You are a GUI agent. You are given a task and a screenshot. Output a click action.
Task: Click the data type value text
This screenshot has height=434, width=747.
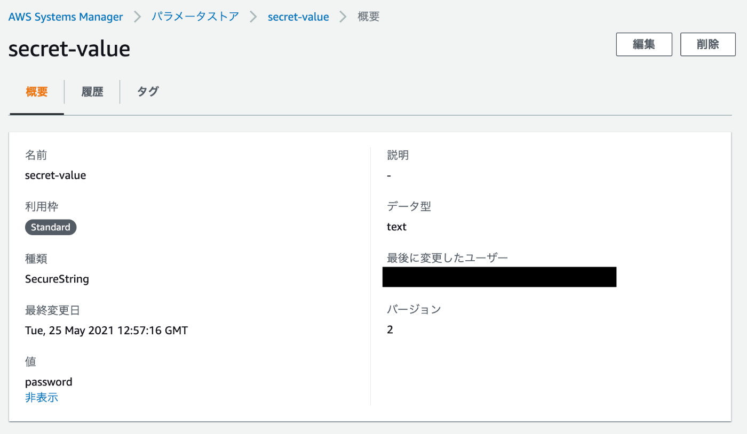[396, 227]
